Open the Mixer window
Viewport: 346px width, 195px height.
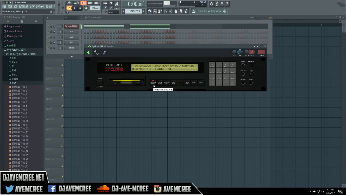[171, 11]
